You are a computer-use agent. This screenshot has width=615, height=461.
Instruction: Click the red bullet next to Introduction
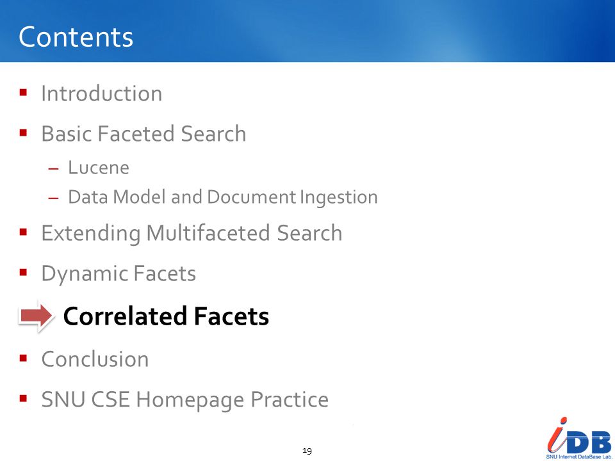pos(23,93)
